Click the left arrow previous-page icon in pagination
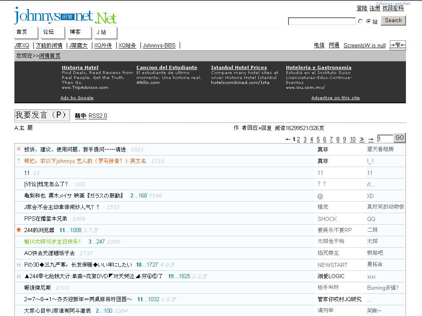The image size is (422, 316). (288, 139)
